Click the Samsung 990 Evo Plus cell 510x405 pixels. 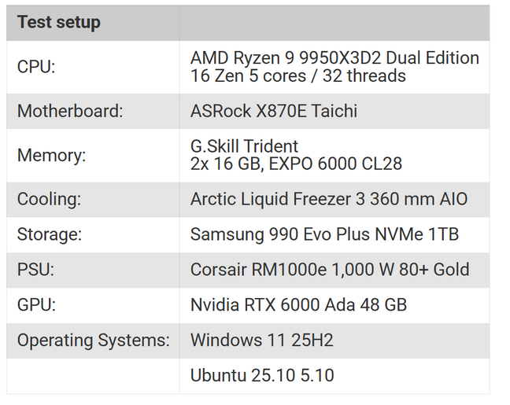[324, 234]
